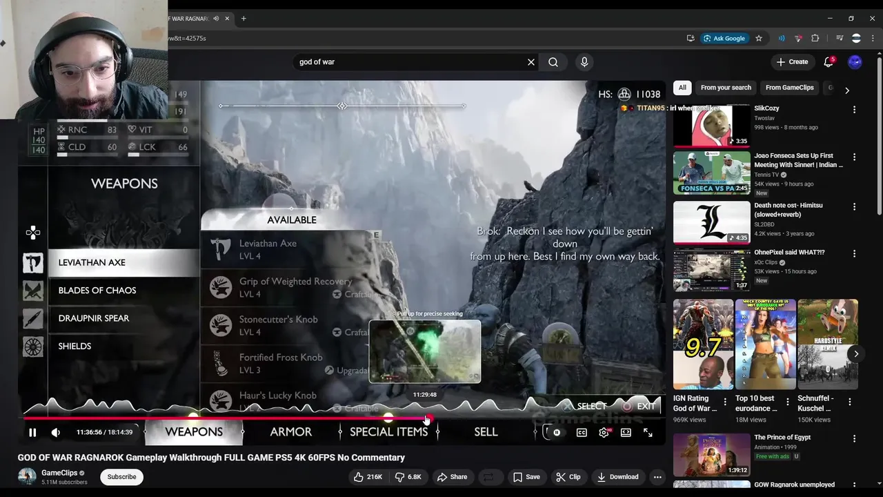Screen dimensions: 883x497
Task: Dislike the video with the 6.8K thumbs-down
Action: point(408,477)
